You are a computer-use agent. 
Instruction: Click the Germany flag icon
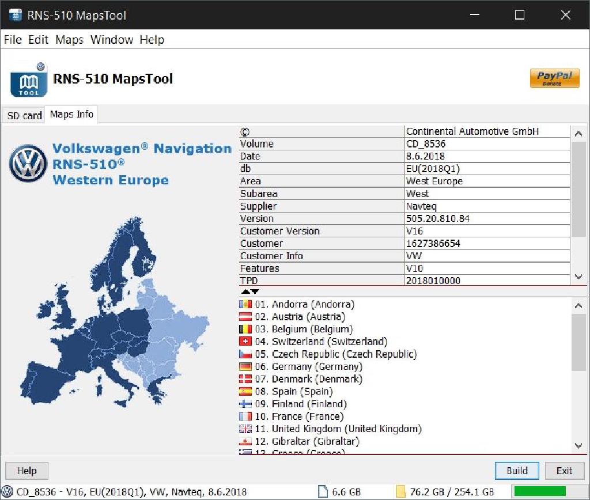pos(245,367)
